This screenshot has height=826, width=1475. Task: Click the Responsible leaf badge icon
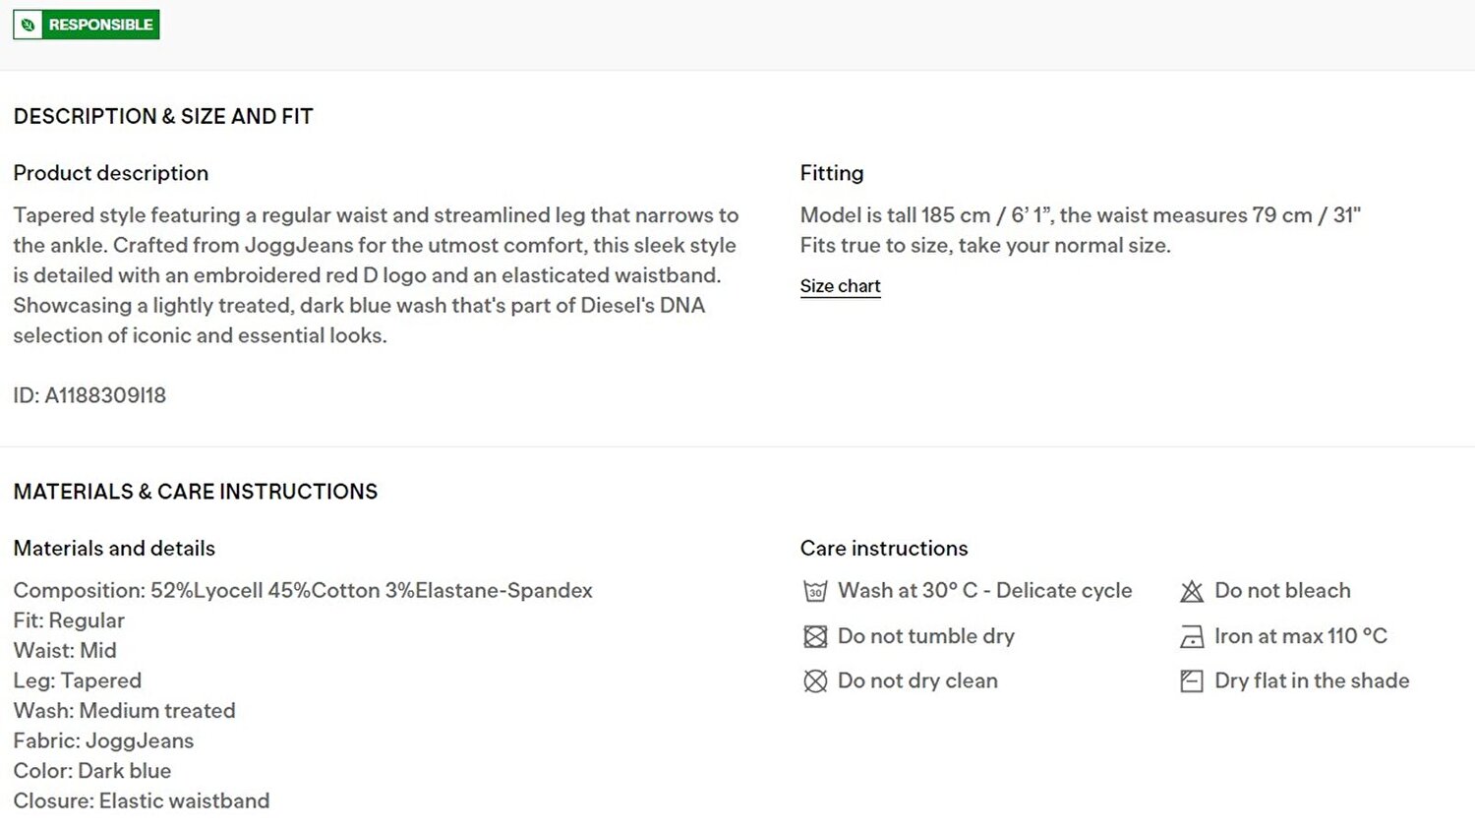(29, 25)
